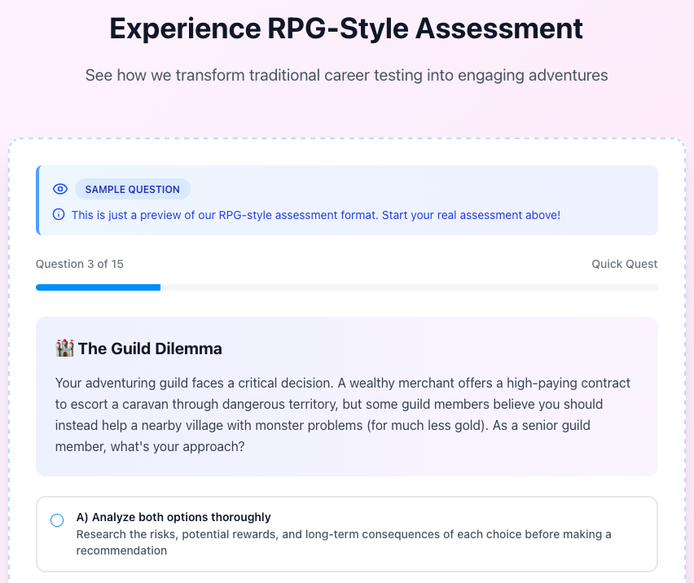Click the SAMPLE QUESTION badge

pyautogui.click(x=132, y=189)
